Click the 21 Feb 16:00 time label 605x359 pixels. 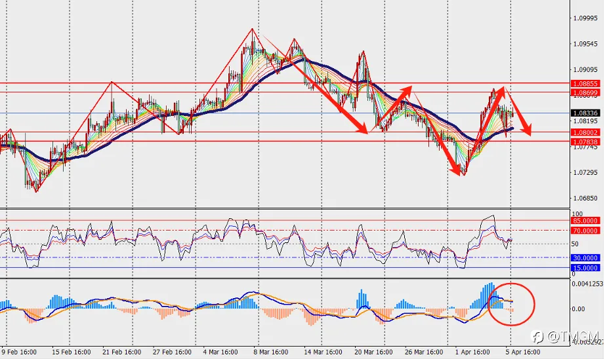[x=122, y=352]
